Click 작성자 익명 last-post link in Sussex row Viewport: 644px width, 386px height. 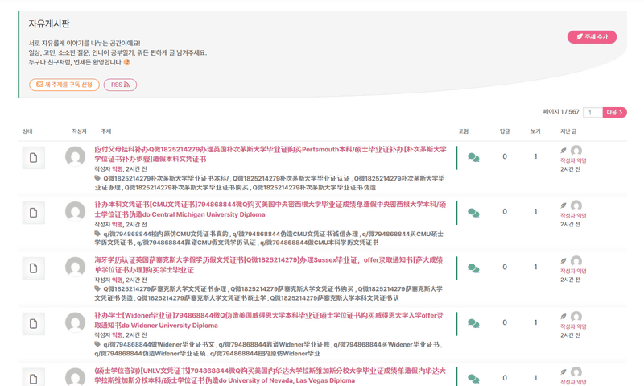(x=573, y=272)
